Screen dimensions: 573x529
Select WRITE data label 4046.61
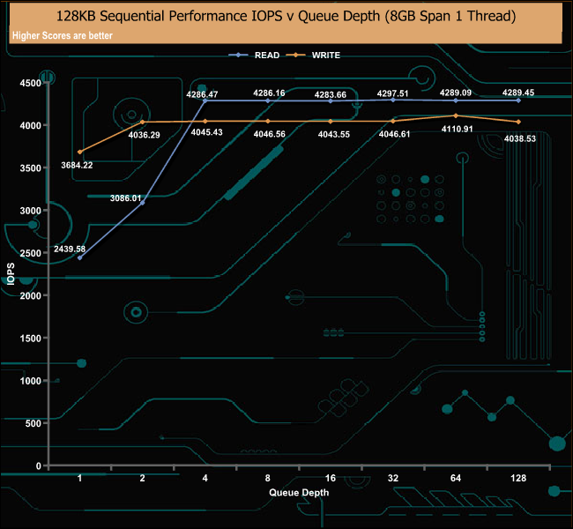[x=394, y=134]
